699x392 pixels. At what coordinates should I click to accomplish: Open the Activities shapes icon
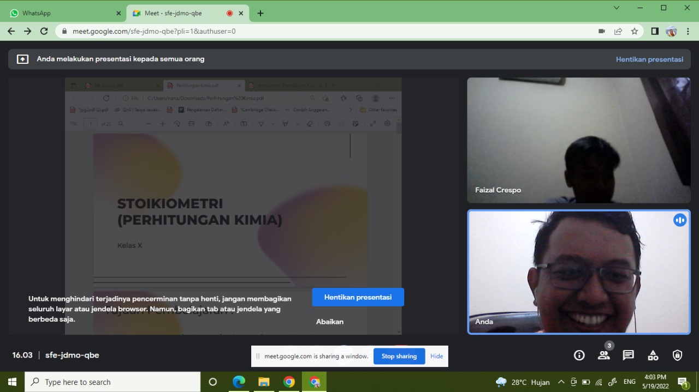(x=653, y=355)
